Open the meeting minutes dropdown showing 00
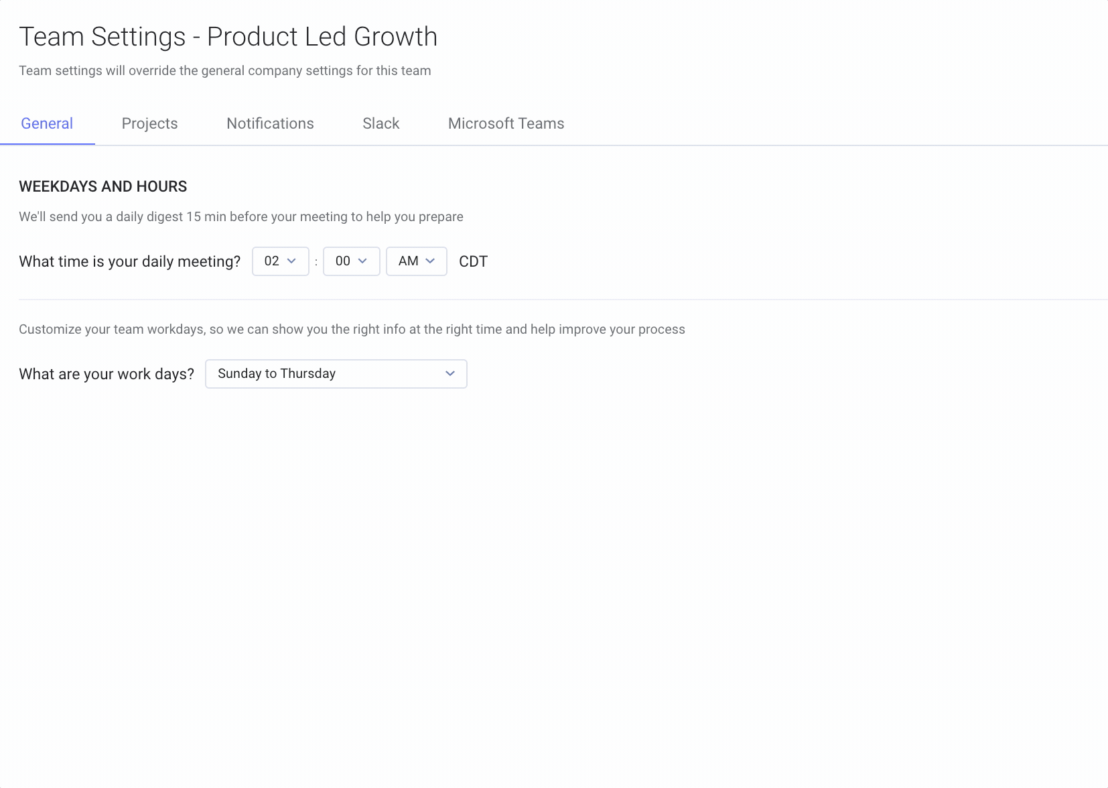The height and width of the screenshot is (788, 1108). click(351, 261)
